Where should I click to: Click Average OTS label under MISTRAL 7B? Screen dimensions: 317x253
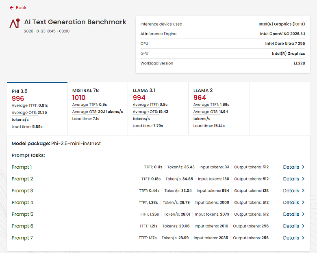(85, 112)
